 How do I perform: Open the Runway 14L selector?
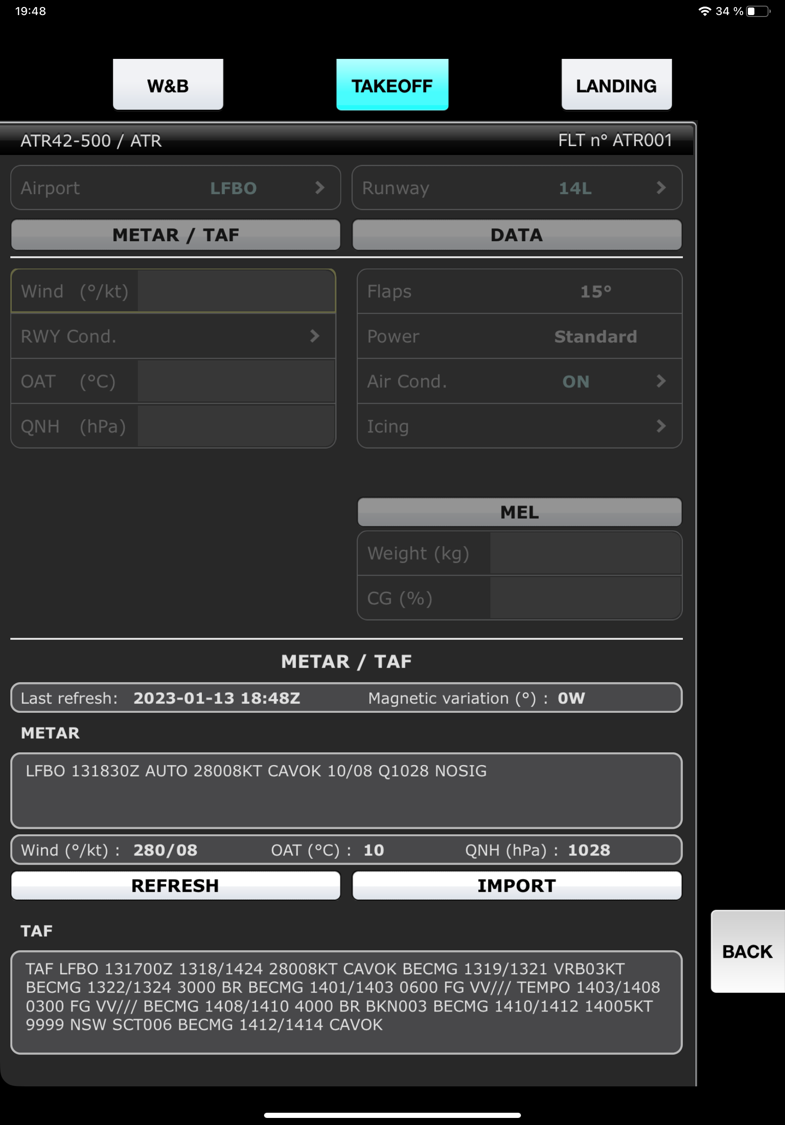tap(517, 187)
